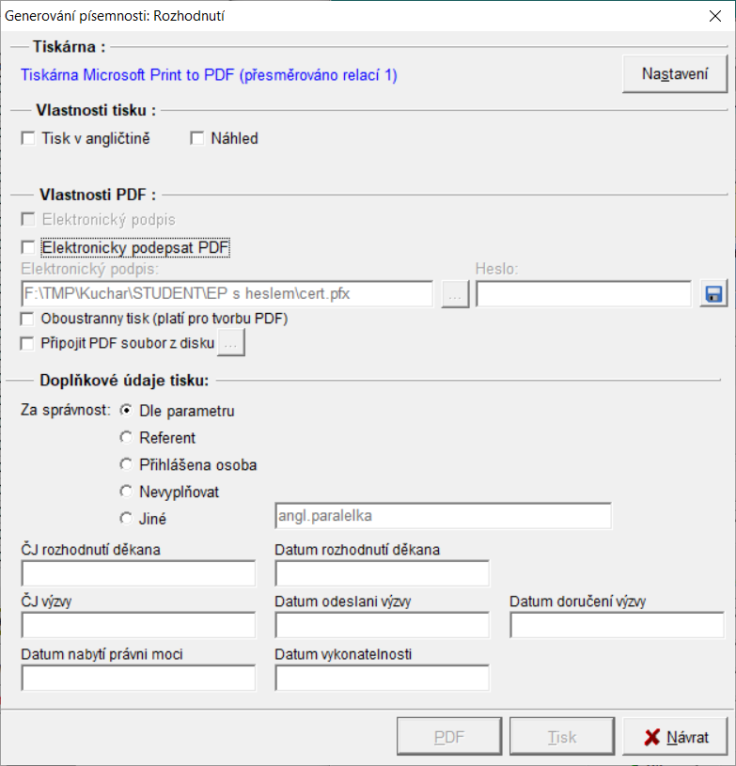The height and width of the screenshot is (766, 736).
Task: Select Nevyplňovat radio option
Action: coord(126,491)
